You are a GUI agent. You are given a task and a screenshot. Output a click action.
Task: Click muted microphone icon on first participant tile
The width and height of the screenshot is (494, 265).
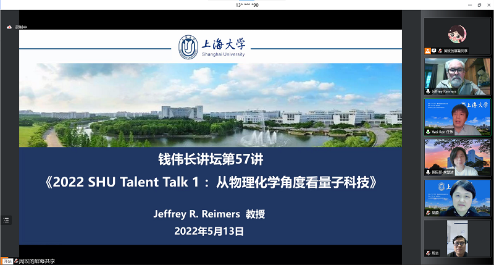click(440, 51)
